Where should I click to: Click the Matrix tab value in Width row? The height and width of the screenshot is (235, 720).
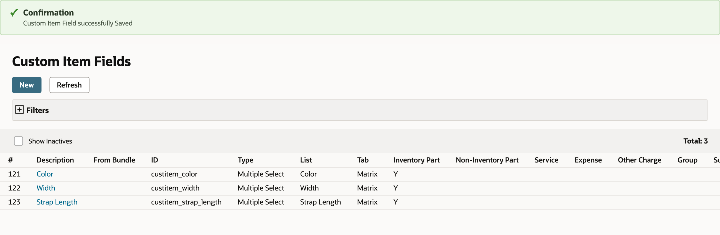[x=367, y=188]
